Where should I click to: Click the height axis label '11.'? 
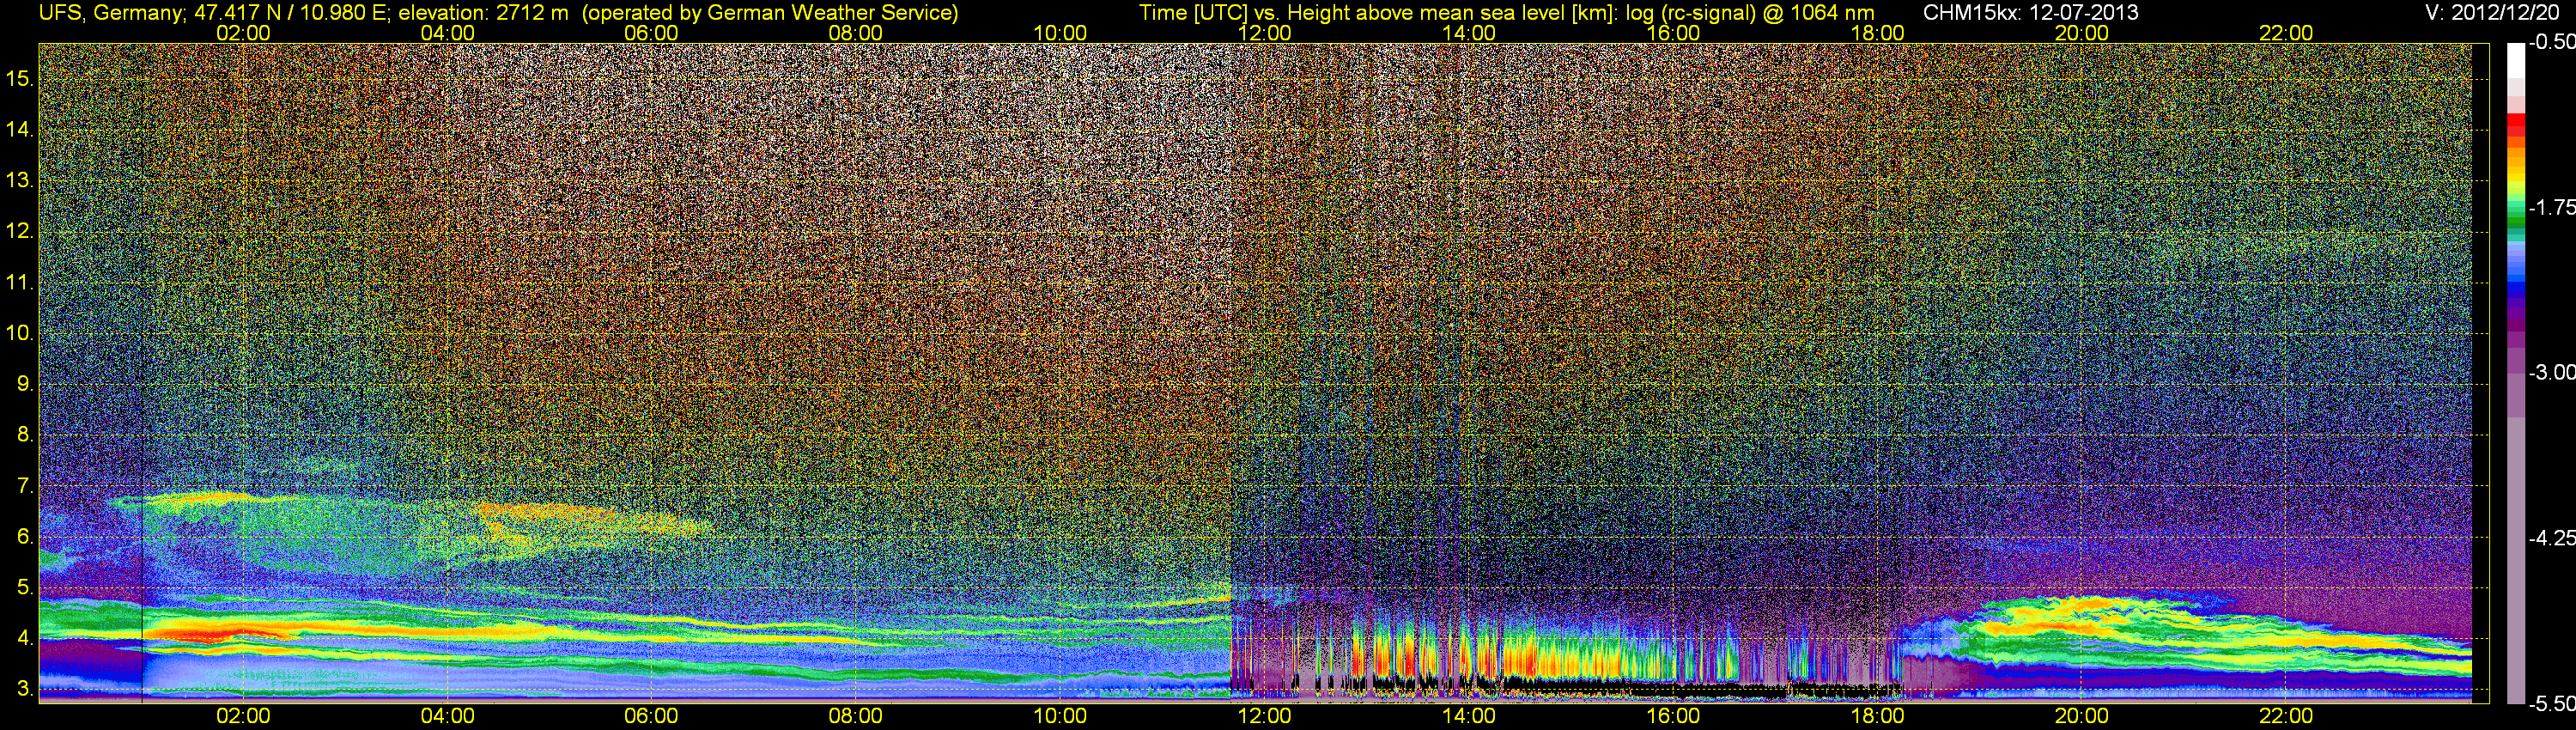[20, 282]
